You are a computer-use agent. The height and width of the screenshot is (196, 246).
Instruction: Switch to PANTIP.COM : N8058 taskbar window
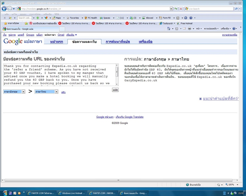102,193
